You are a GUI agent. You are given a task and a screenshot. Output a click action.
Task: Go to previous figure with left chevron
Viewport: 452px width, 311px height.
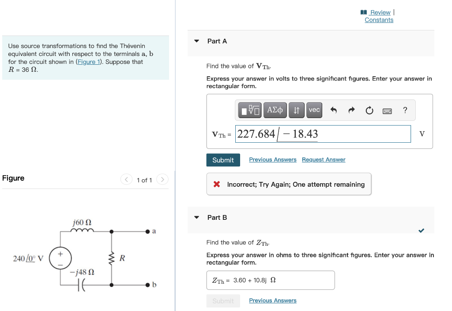126,180
